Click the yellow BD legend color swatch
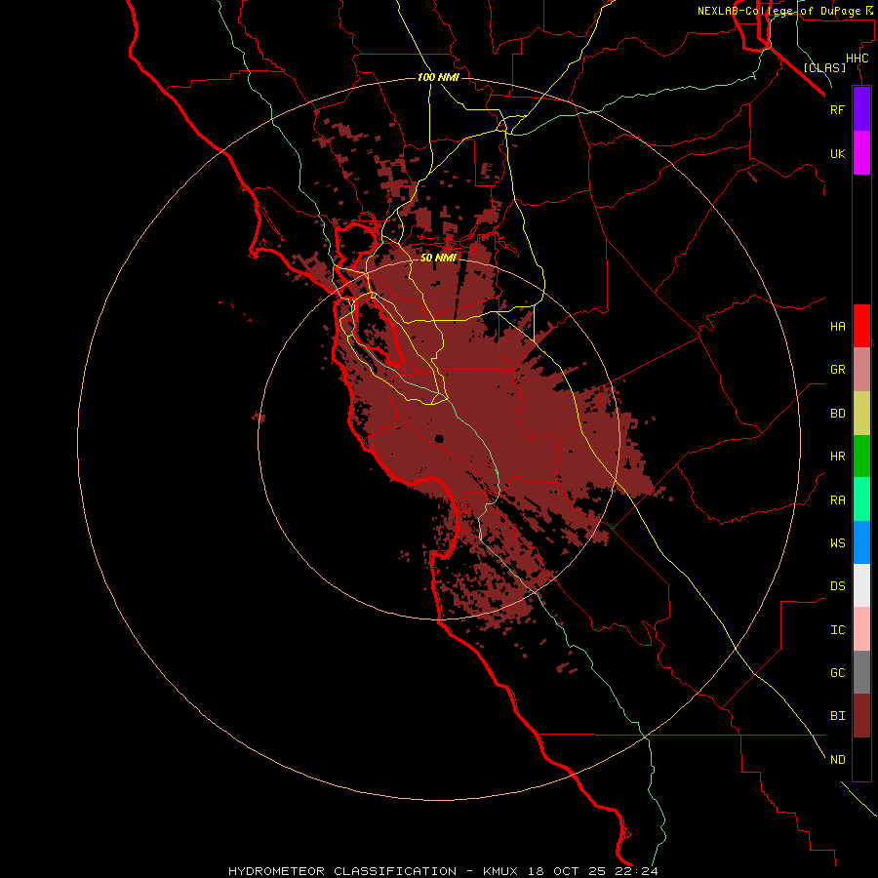Image resolution: width=878 pixels, height=878 pixels. point(861,414)
